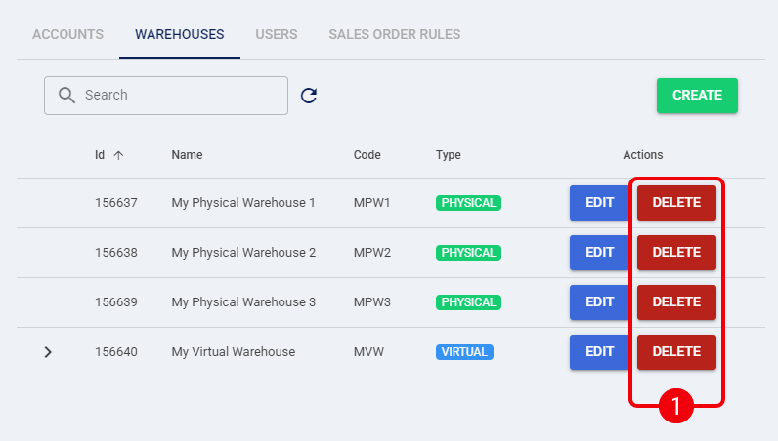The image size is (778, 441).
Task: Delete My Physical Warehouse 2
Action: pyautogui.click(x=676, y=253)
